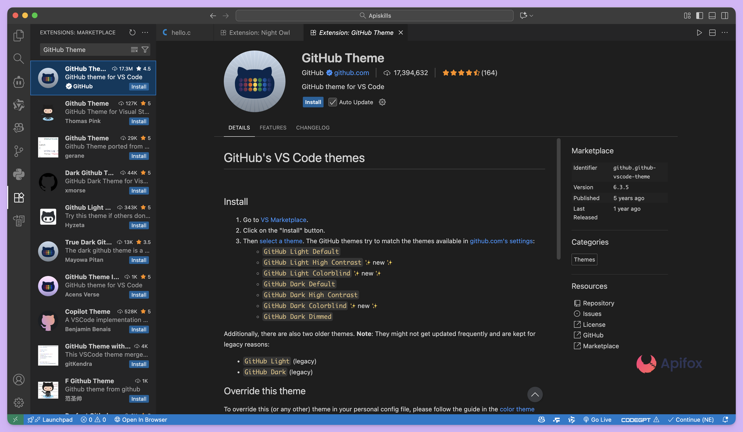The width and height of the screenshot is (743, 432).
Task: Select the Python icon in the activity bar
Action: 19,174
